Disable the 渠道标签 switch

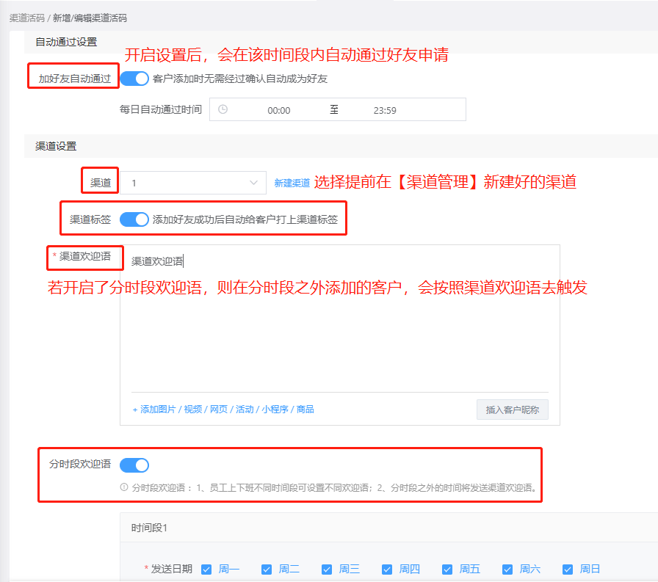[134, 219]
